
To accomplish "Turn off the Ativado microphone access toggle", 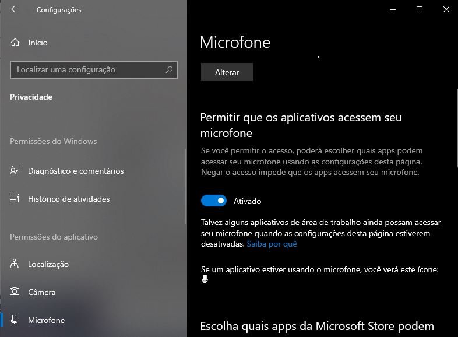I will (x=213, y=201).
